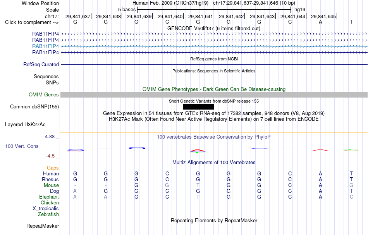368x235 pixels.
Task: Click position label 29,841,644
Action: (x=293, y=16)
